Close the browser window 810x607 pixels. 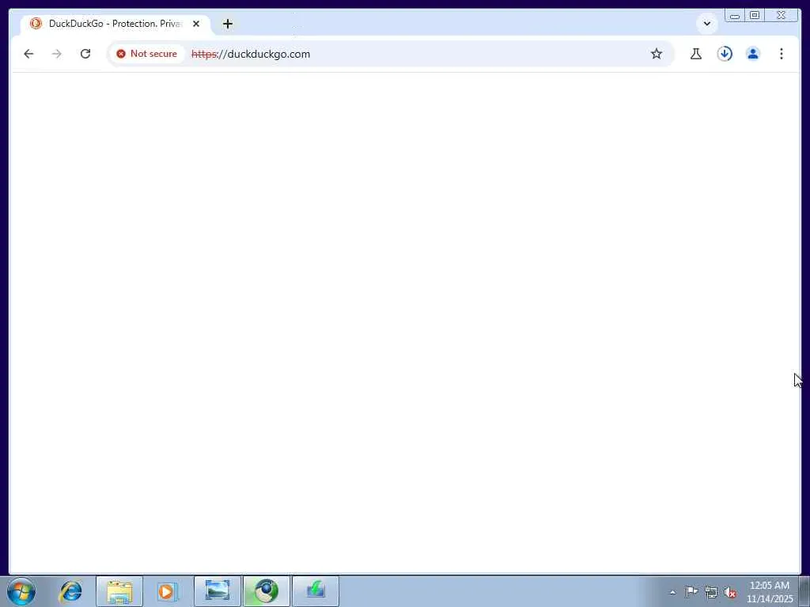[781, 16]
